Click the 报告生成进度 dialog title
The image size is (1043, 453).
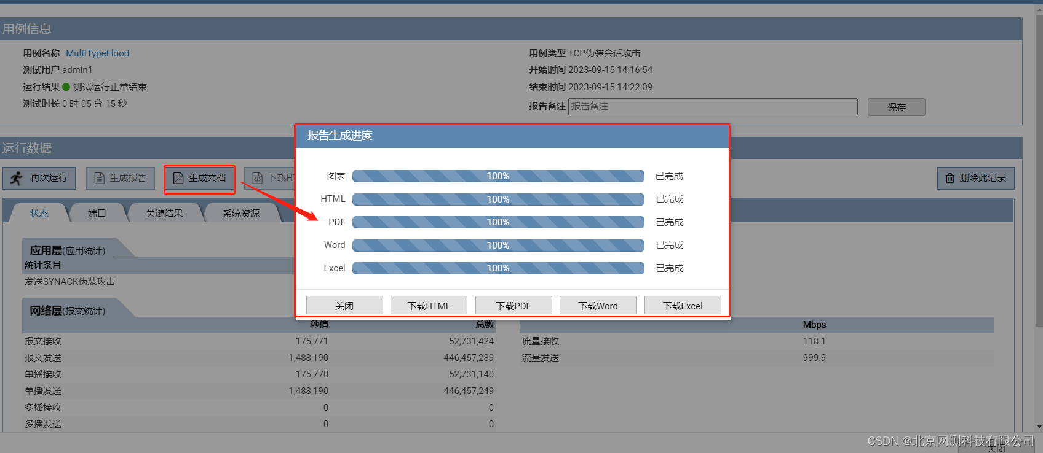coord(340,136)
